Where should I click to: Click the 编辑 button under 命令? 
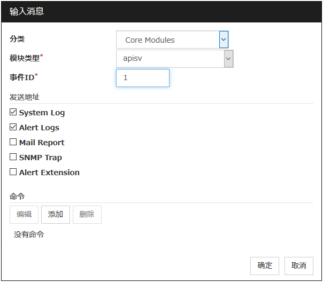24,214
